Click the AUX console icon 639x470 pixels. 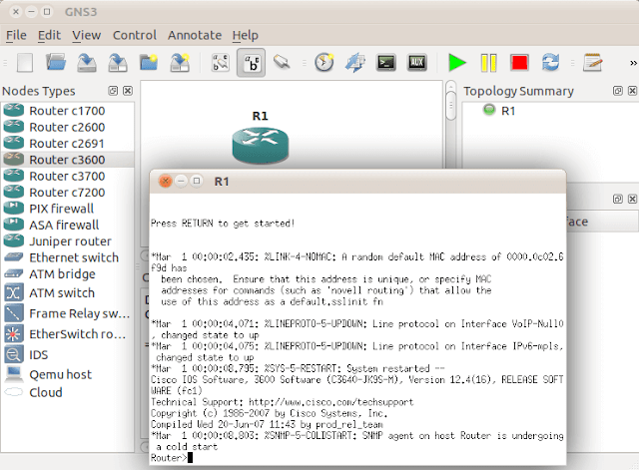pyautogui.click(x=417, y=63)
